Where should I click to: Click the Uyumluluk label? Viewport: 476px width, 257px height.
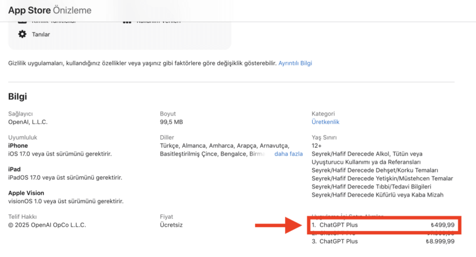[22, 137]
